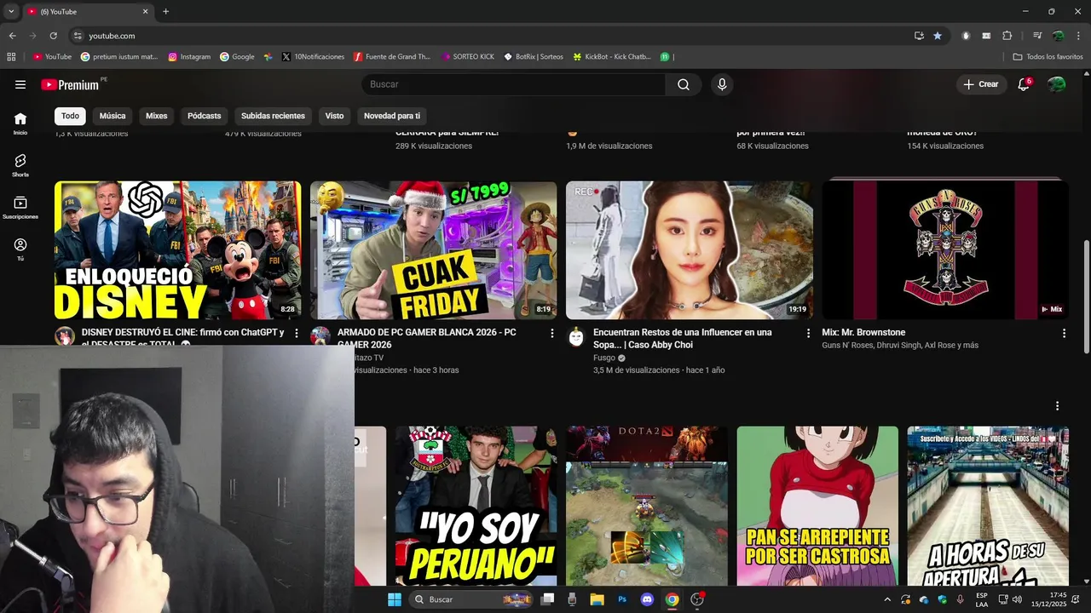Image resolution: width=1091 pixels, height=613 pixels.
Task: Open Suscripciones in the sidebar
Action: tap(20, 208)
